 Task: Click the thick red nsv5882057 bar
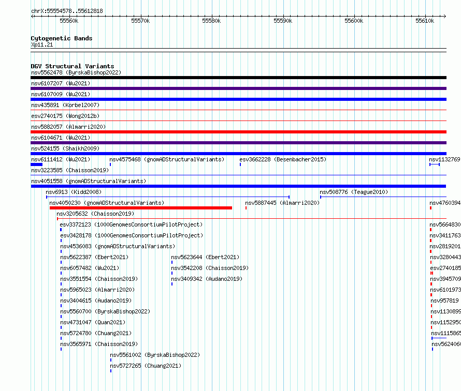coord(238,132)
